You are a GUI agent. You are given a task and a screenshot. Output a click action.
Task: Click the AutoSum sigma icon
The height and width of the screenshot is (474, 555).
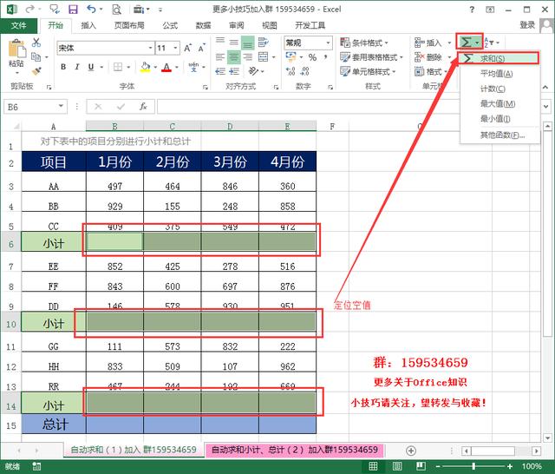(466, 43)
